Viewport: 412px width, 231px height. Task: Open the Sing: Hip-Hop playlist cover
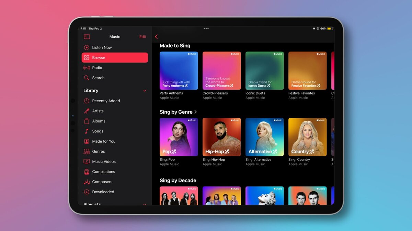(222, 137)
